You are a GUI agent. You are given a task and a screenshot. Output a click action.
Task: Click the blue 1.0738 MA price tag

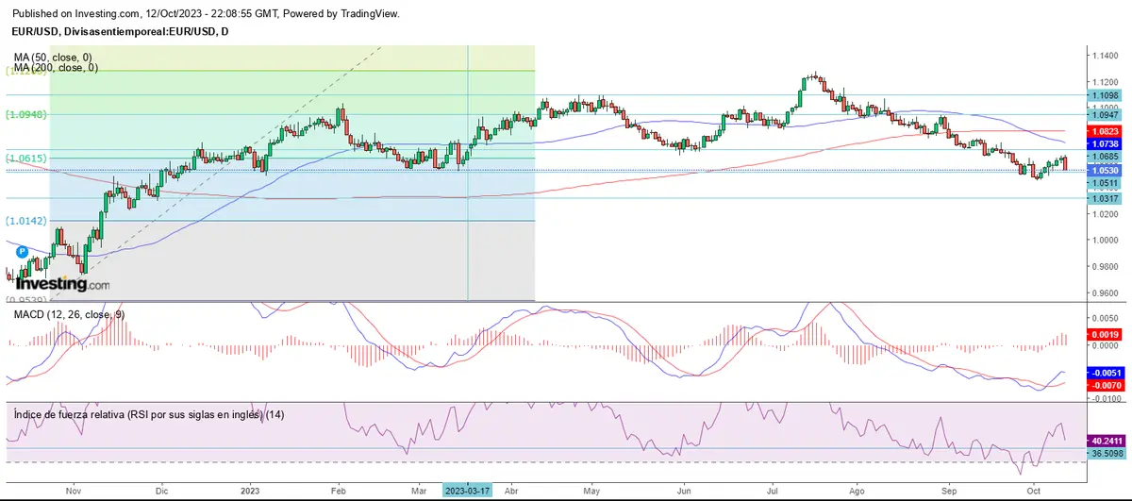click(1102, 142)
